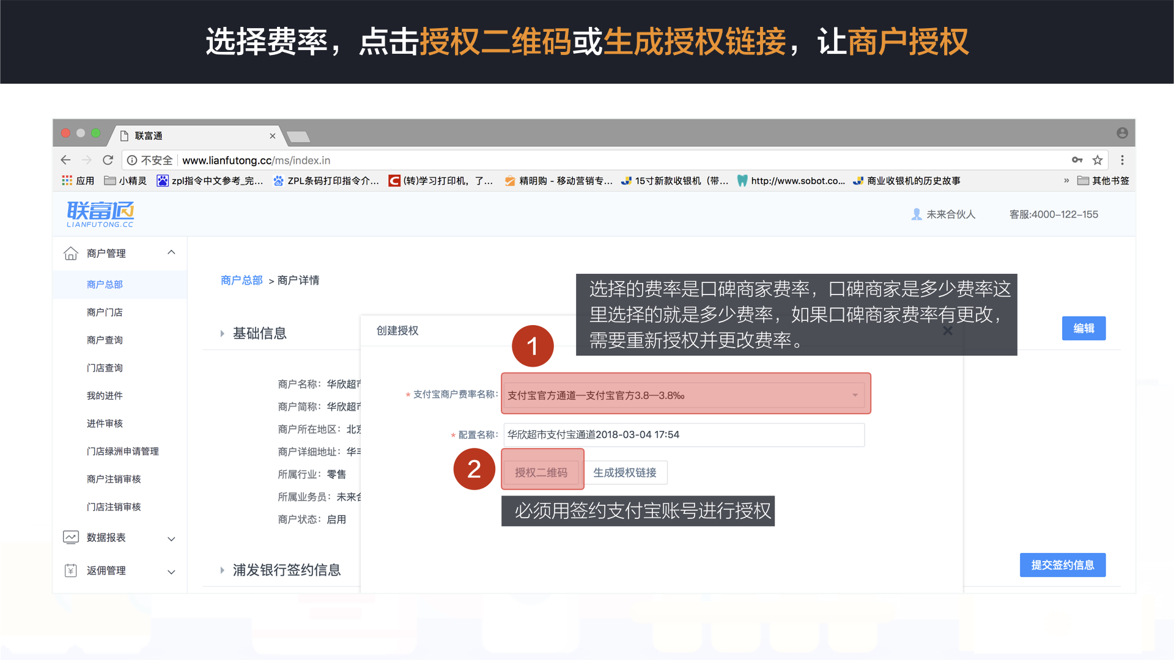This screenshot has width=1174, height=660.
Task: Select 进件审核 in sidebar
Action: pos(105,424)
